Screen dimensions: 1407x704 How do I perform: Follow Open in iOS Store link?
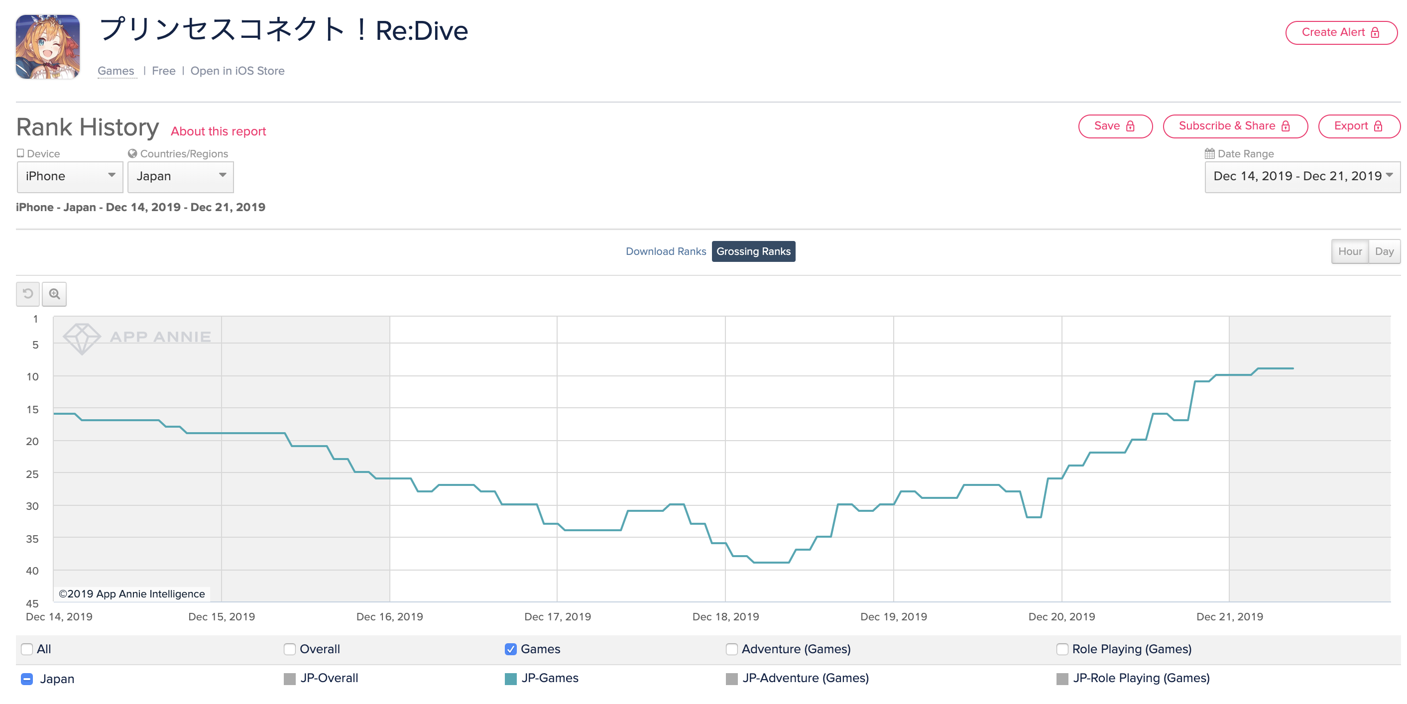237,71
